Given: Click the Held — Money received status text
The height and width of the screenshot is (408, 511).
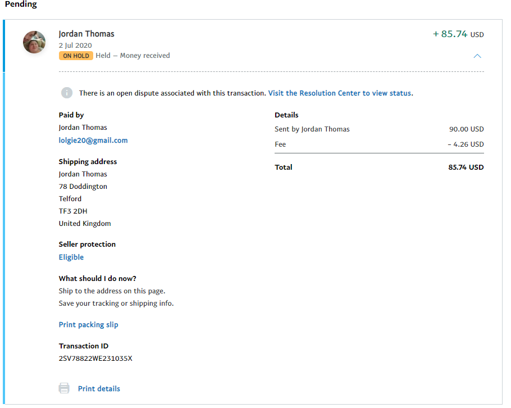Looking at the screenshot, I should pyautogui.click(x=133, y=56).
